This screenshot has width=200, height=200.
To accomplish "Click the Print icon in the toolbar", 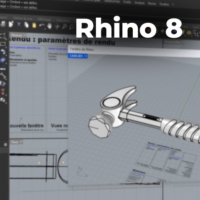I will coord(3,24).
